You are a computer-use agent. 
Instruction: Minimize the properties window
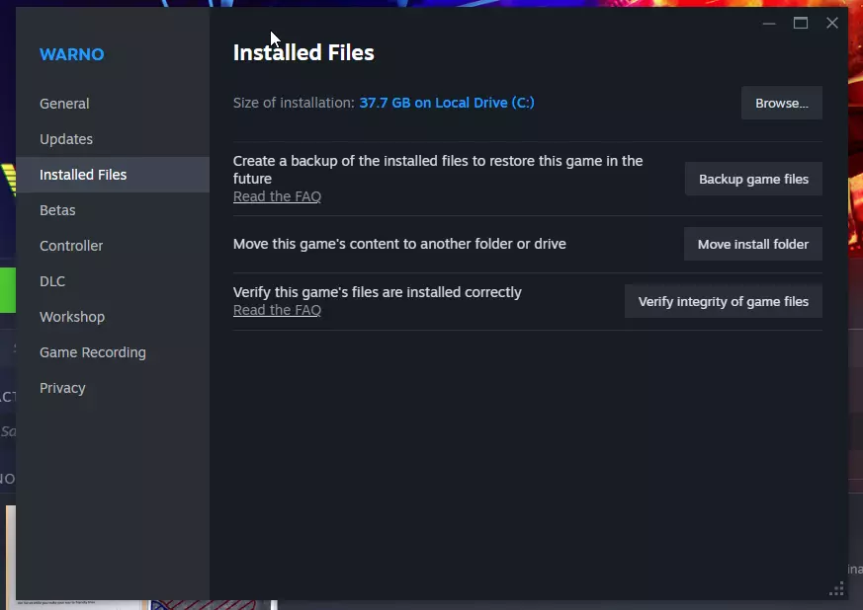pyautogui.click(x=769, y=23)
